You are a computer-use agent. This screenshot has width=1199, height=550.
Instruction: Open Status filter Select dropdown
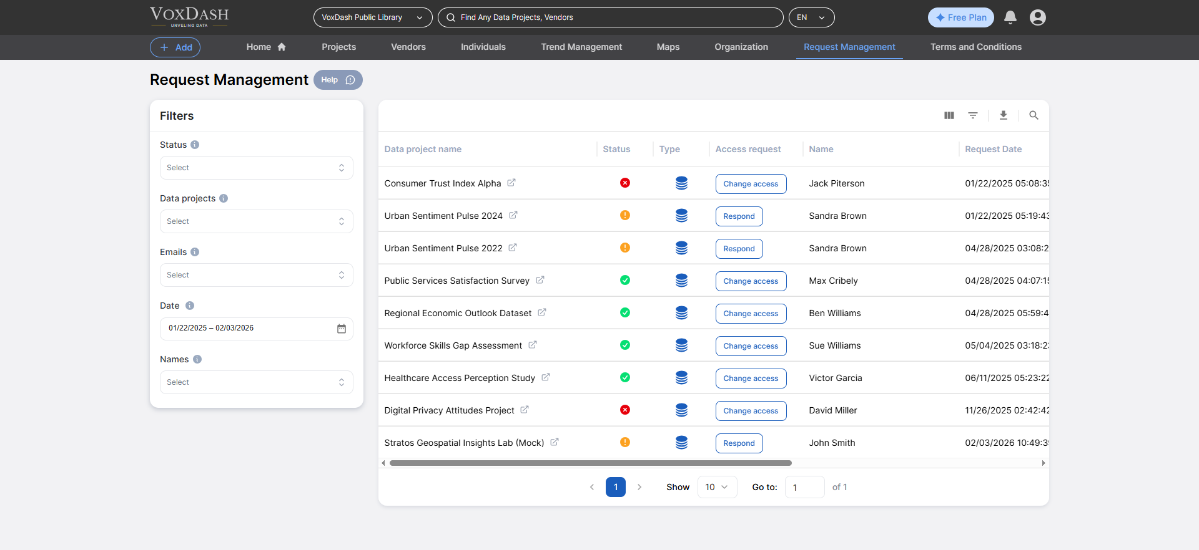(257, 168)
